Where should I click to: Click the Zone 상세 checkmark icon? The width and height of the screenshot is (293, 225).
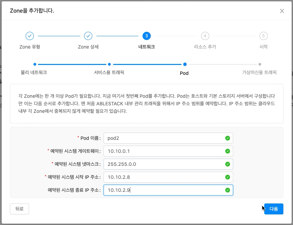click(88, 36)
